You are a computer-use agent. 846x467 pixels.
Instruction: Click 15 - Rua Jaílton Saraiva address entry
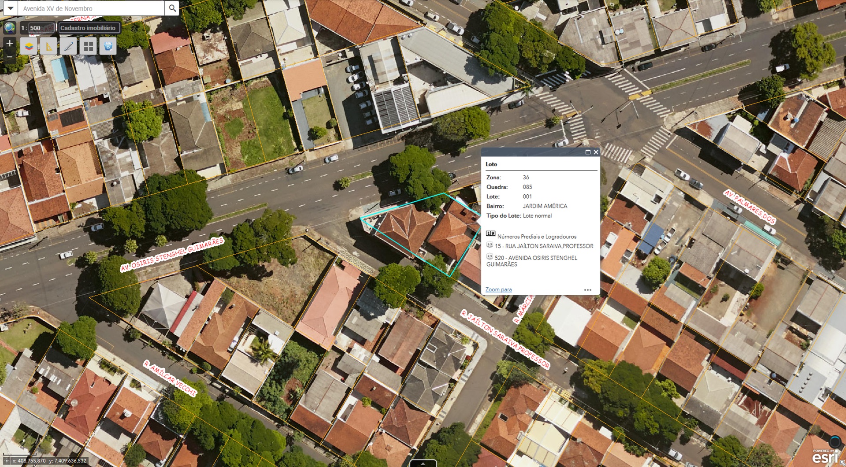click(x=544, y=246)
